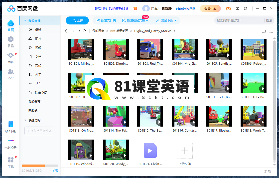
Task: Collapse the 我的文件 tree section
Action: click(25, 20)
